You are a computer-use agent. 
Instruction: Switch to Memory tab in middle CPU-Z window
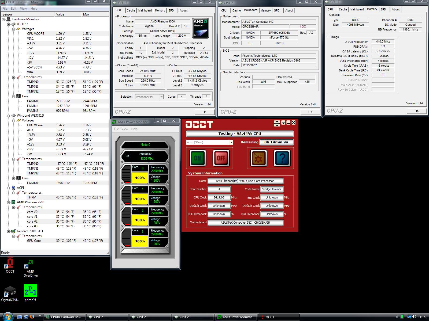(x=265, y=10)
